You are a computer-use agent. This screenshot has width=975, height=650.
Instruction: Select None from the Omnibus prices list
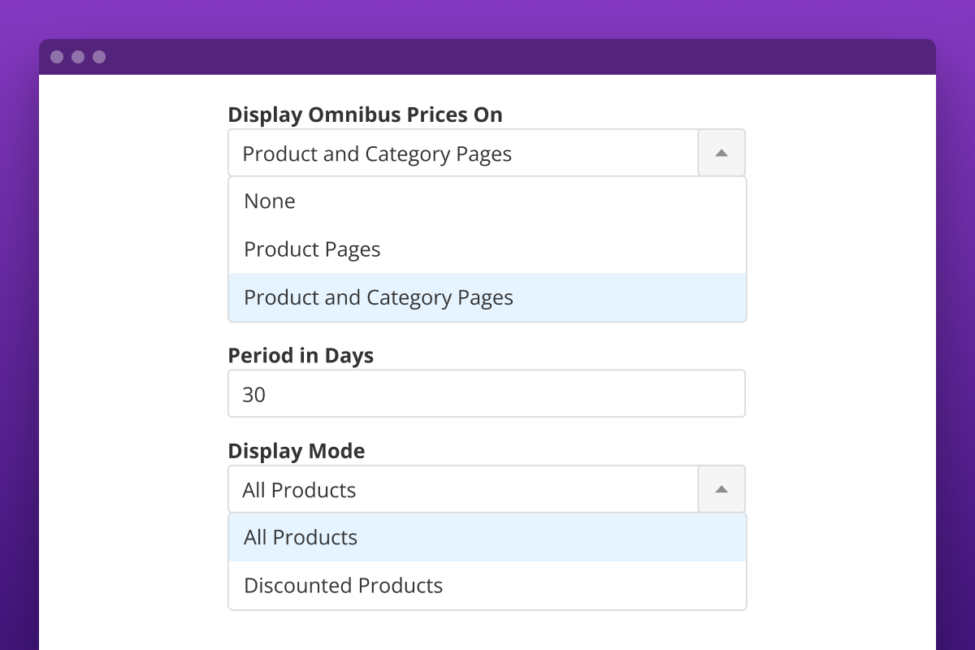(268, 201)
